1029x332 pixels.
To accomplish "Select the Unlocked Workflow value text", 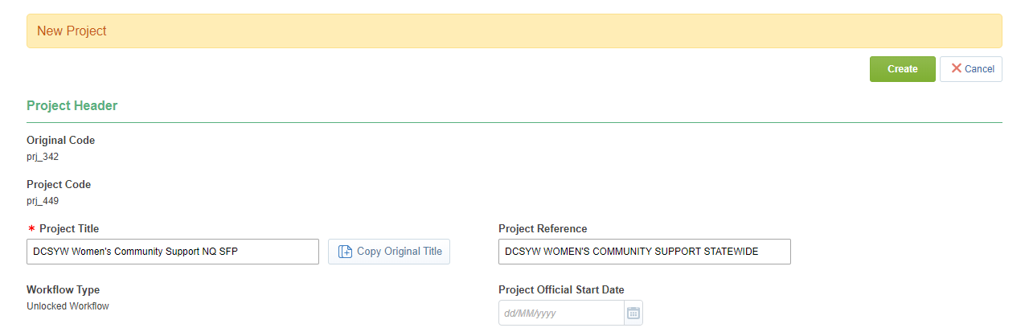I will (68, 306).
